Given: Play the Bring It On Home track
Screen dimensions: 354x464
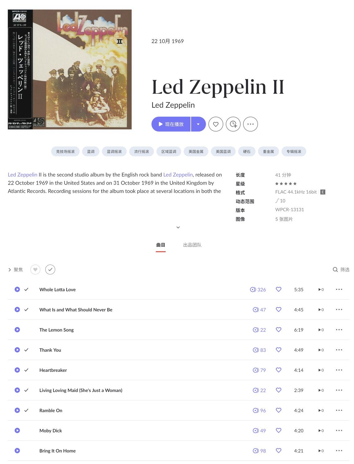Looking at the screenshot, I should 17,451.
